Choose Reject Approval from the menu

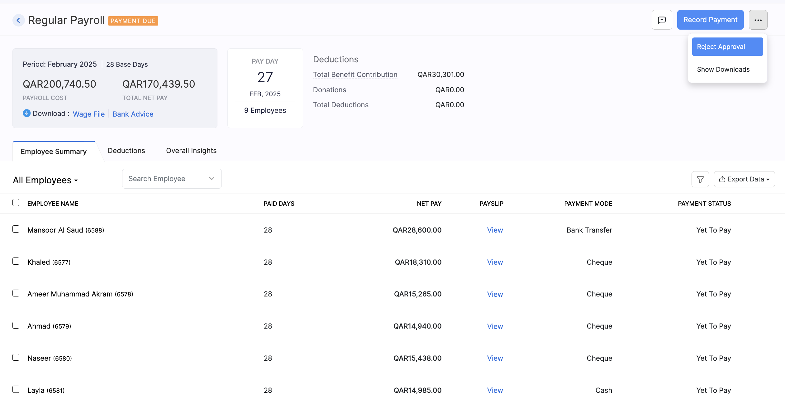[x=727, y=46]
